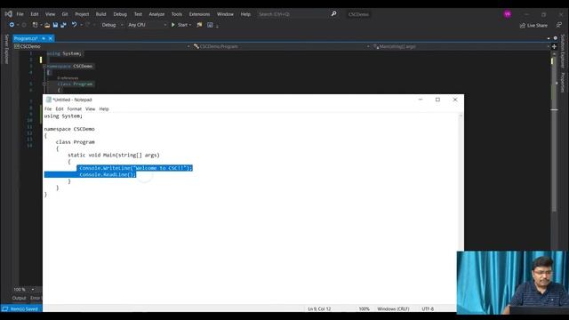
Task: Open Visual Studio Help menu
Action: click(245, 14)
